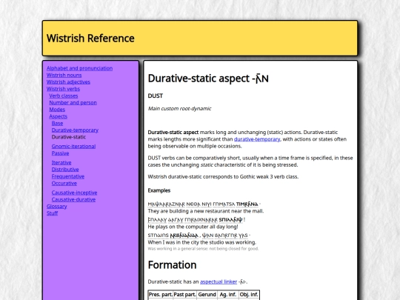Viewport: 400px width, 300px height.
Task: Follow the aspectual linker link
Action: pos(219,282)
